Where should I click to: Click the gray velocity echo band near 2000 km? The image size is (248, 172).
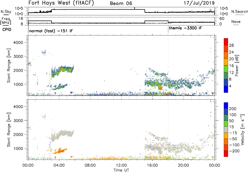(63, 135)
